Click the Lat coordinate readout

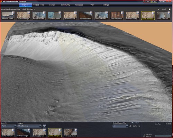(147, 136)
